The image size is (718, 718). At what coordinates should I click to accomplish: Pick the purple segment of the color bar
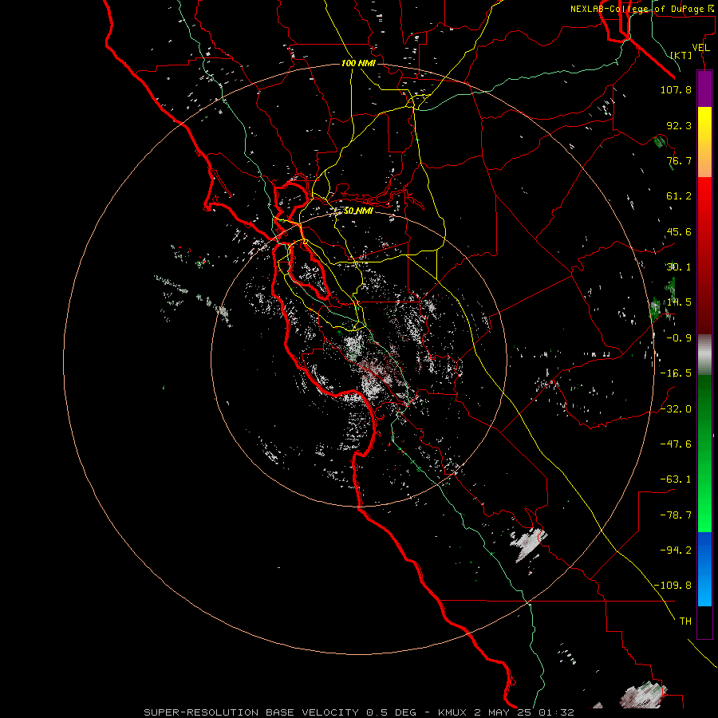click(704, 89)
